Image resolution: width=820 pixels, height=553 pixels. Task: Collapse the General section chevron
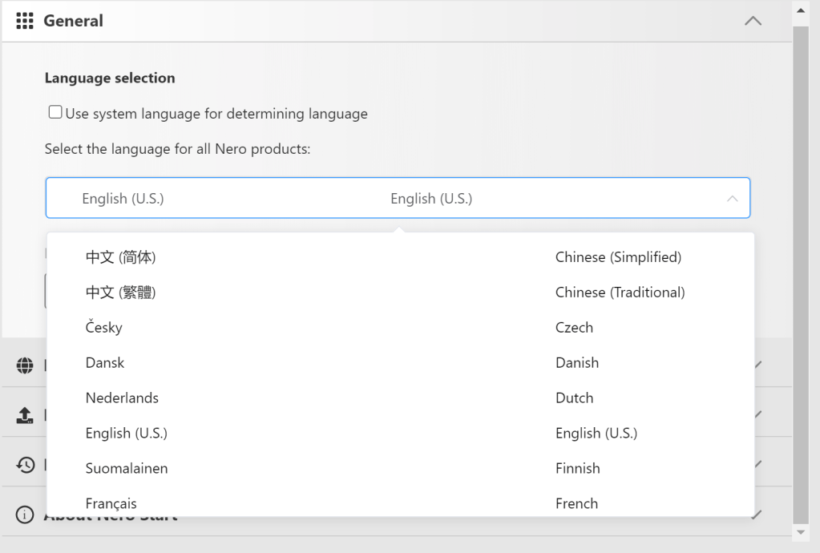[753, 22]
